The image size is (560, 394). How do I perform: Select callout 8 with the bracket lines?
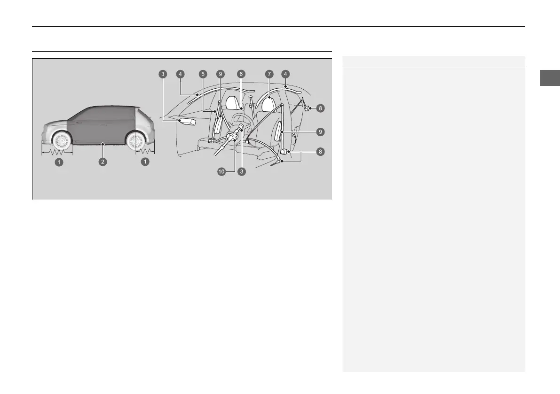320,152
